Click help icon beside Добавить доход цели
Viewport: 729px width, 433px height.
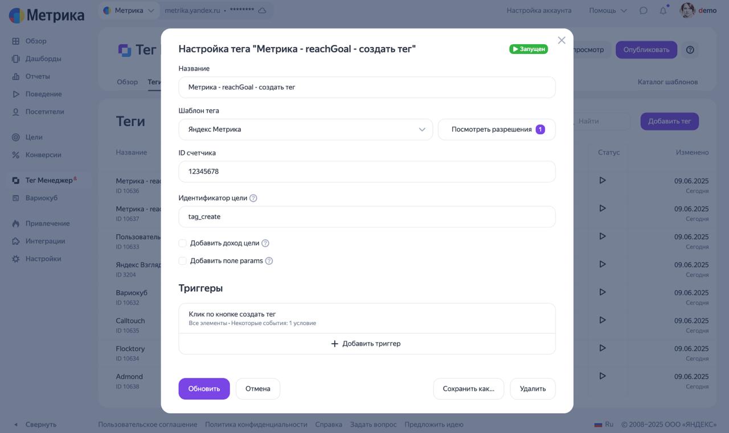coord(265,243)
